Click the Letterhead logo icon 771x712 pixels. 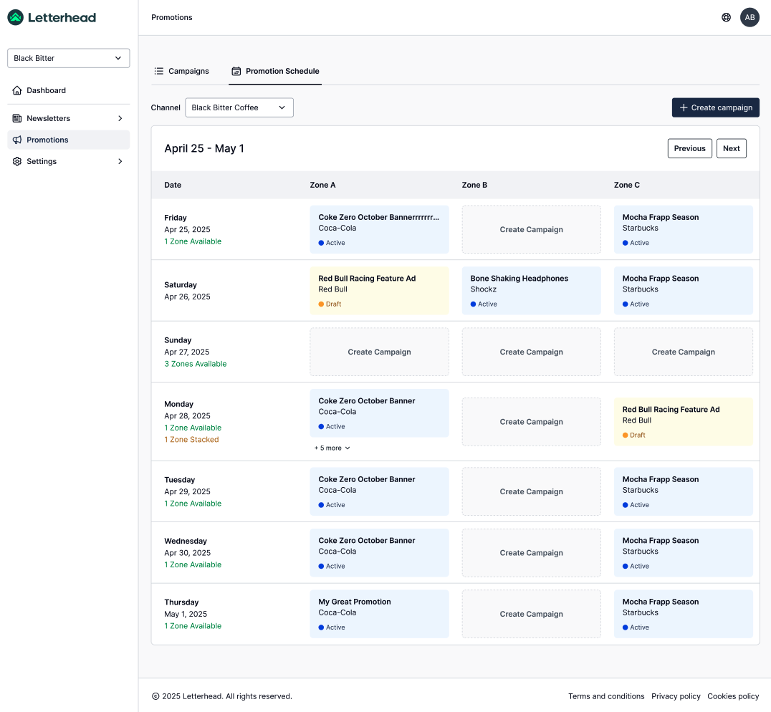15,18
